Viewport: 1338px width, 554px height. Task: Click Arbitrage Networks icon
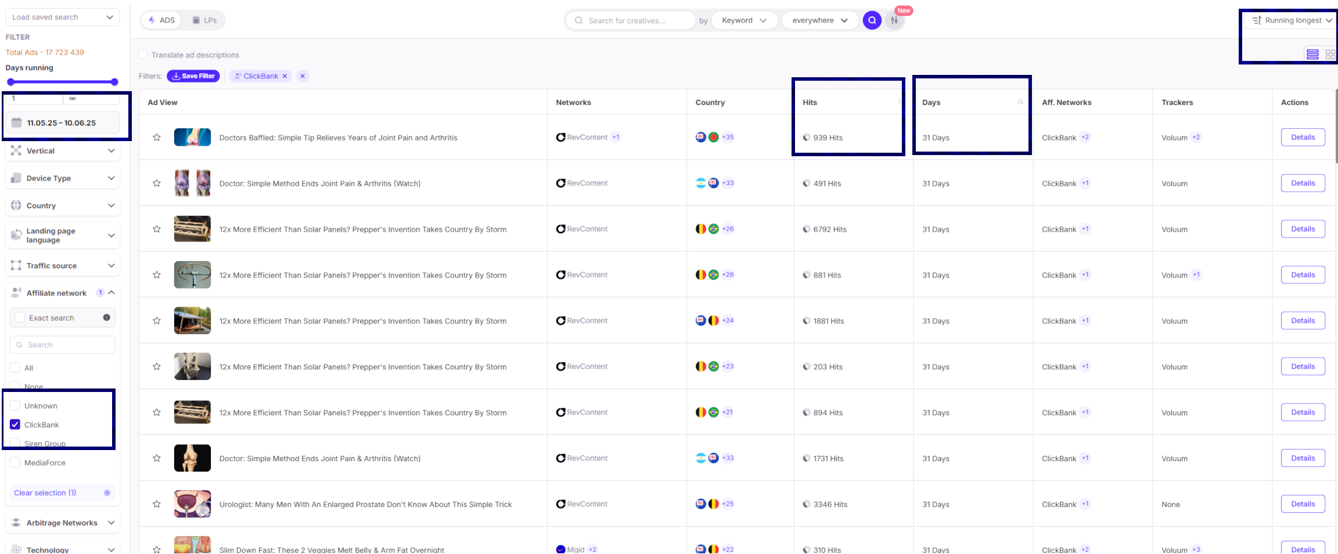point(16,523)
